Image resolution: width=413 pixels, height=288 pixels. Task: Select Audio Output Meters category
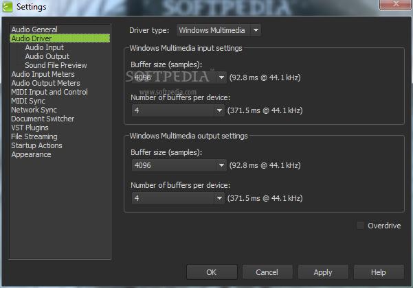pos(45,83)
